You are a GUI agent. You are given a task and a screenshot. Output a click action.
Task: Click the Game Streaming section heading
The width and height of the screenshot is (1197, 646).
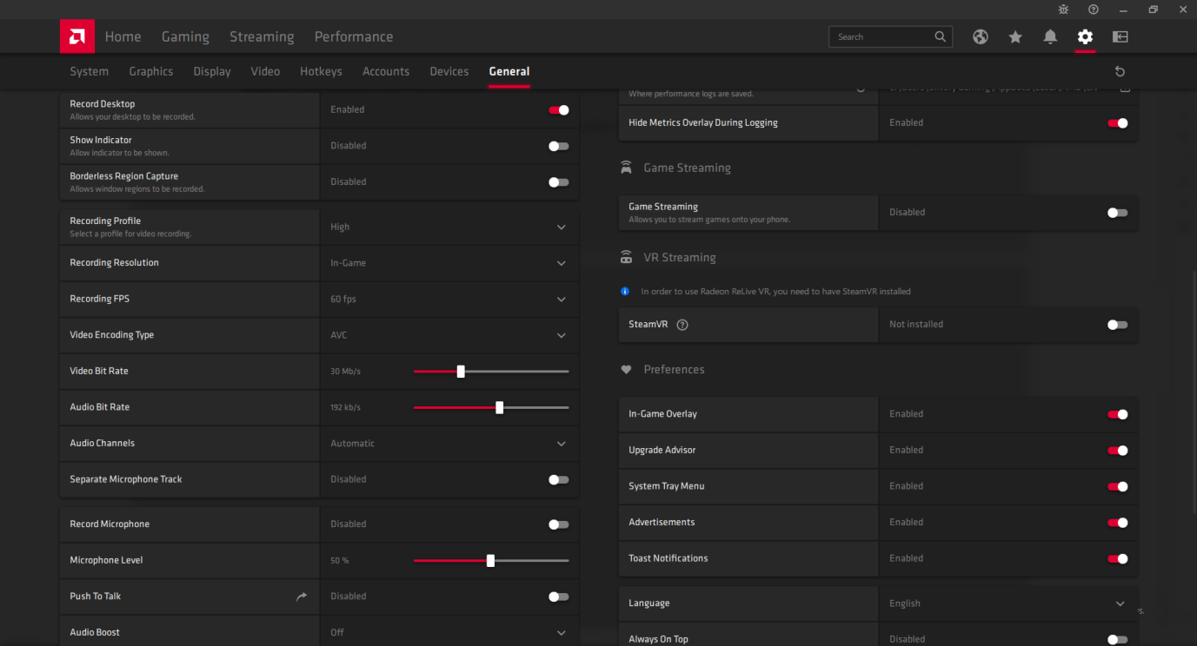(687, 168)
